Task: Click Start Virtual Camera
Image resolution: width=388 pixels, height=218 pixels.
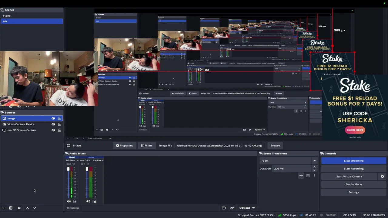Action: pos(349,177)
